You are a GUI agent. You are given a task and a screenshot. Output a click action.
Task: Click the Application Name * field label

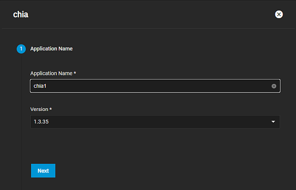[53, 73]
